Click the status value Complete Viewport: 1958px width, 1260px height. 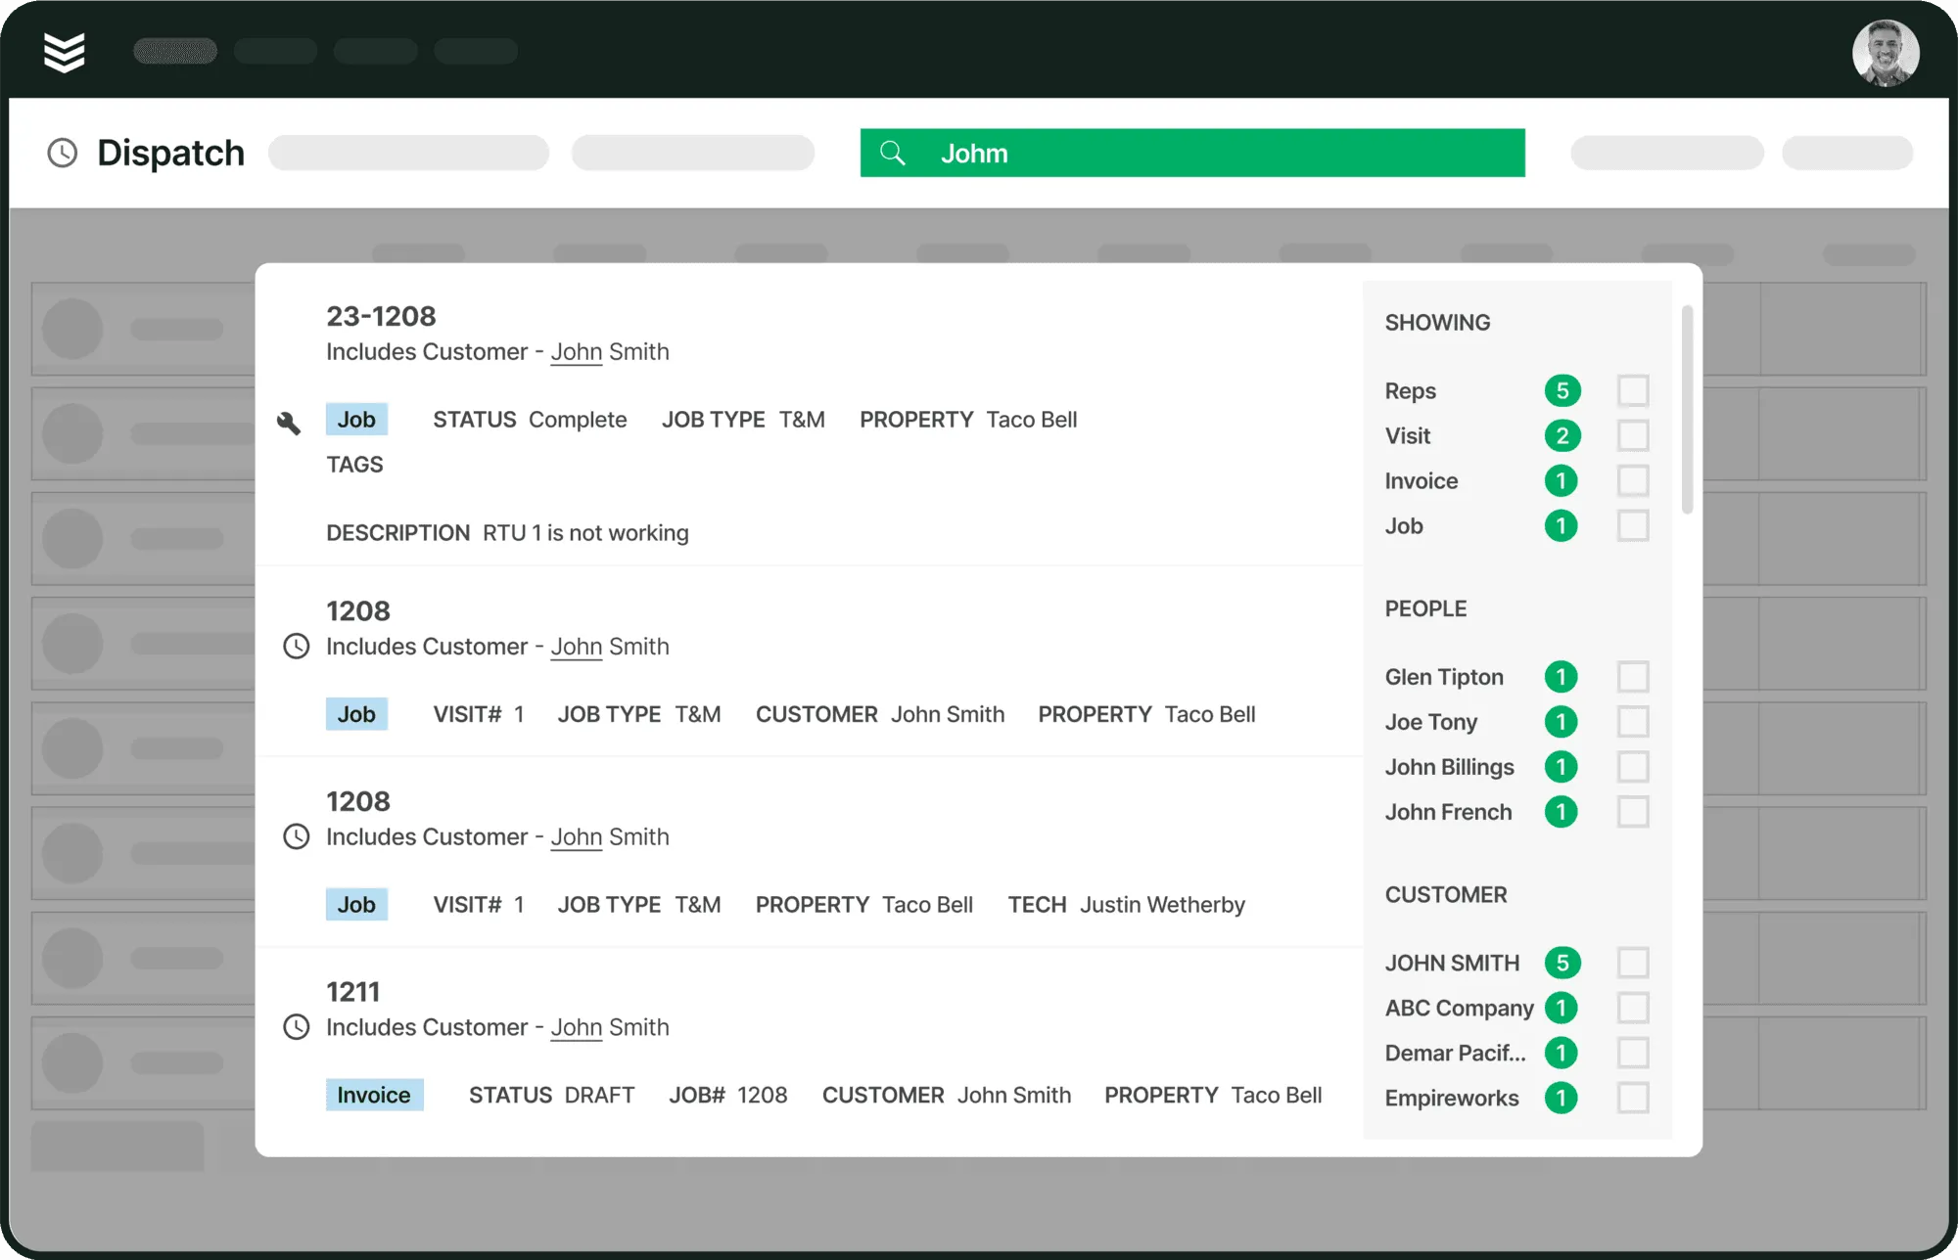[x=578, y=420]
